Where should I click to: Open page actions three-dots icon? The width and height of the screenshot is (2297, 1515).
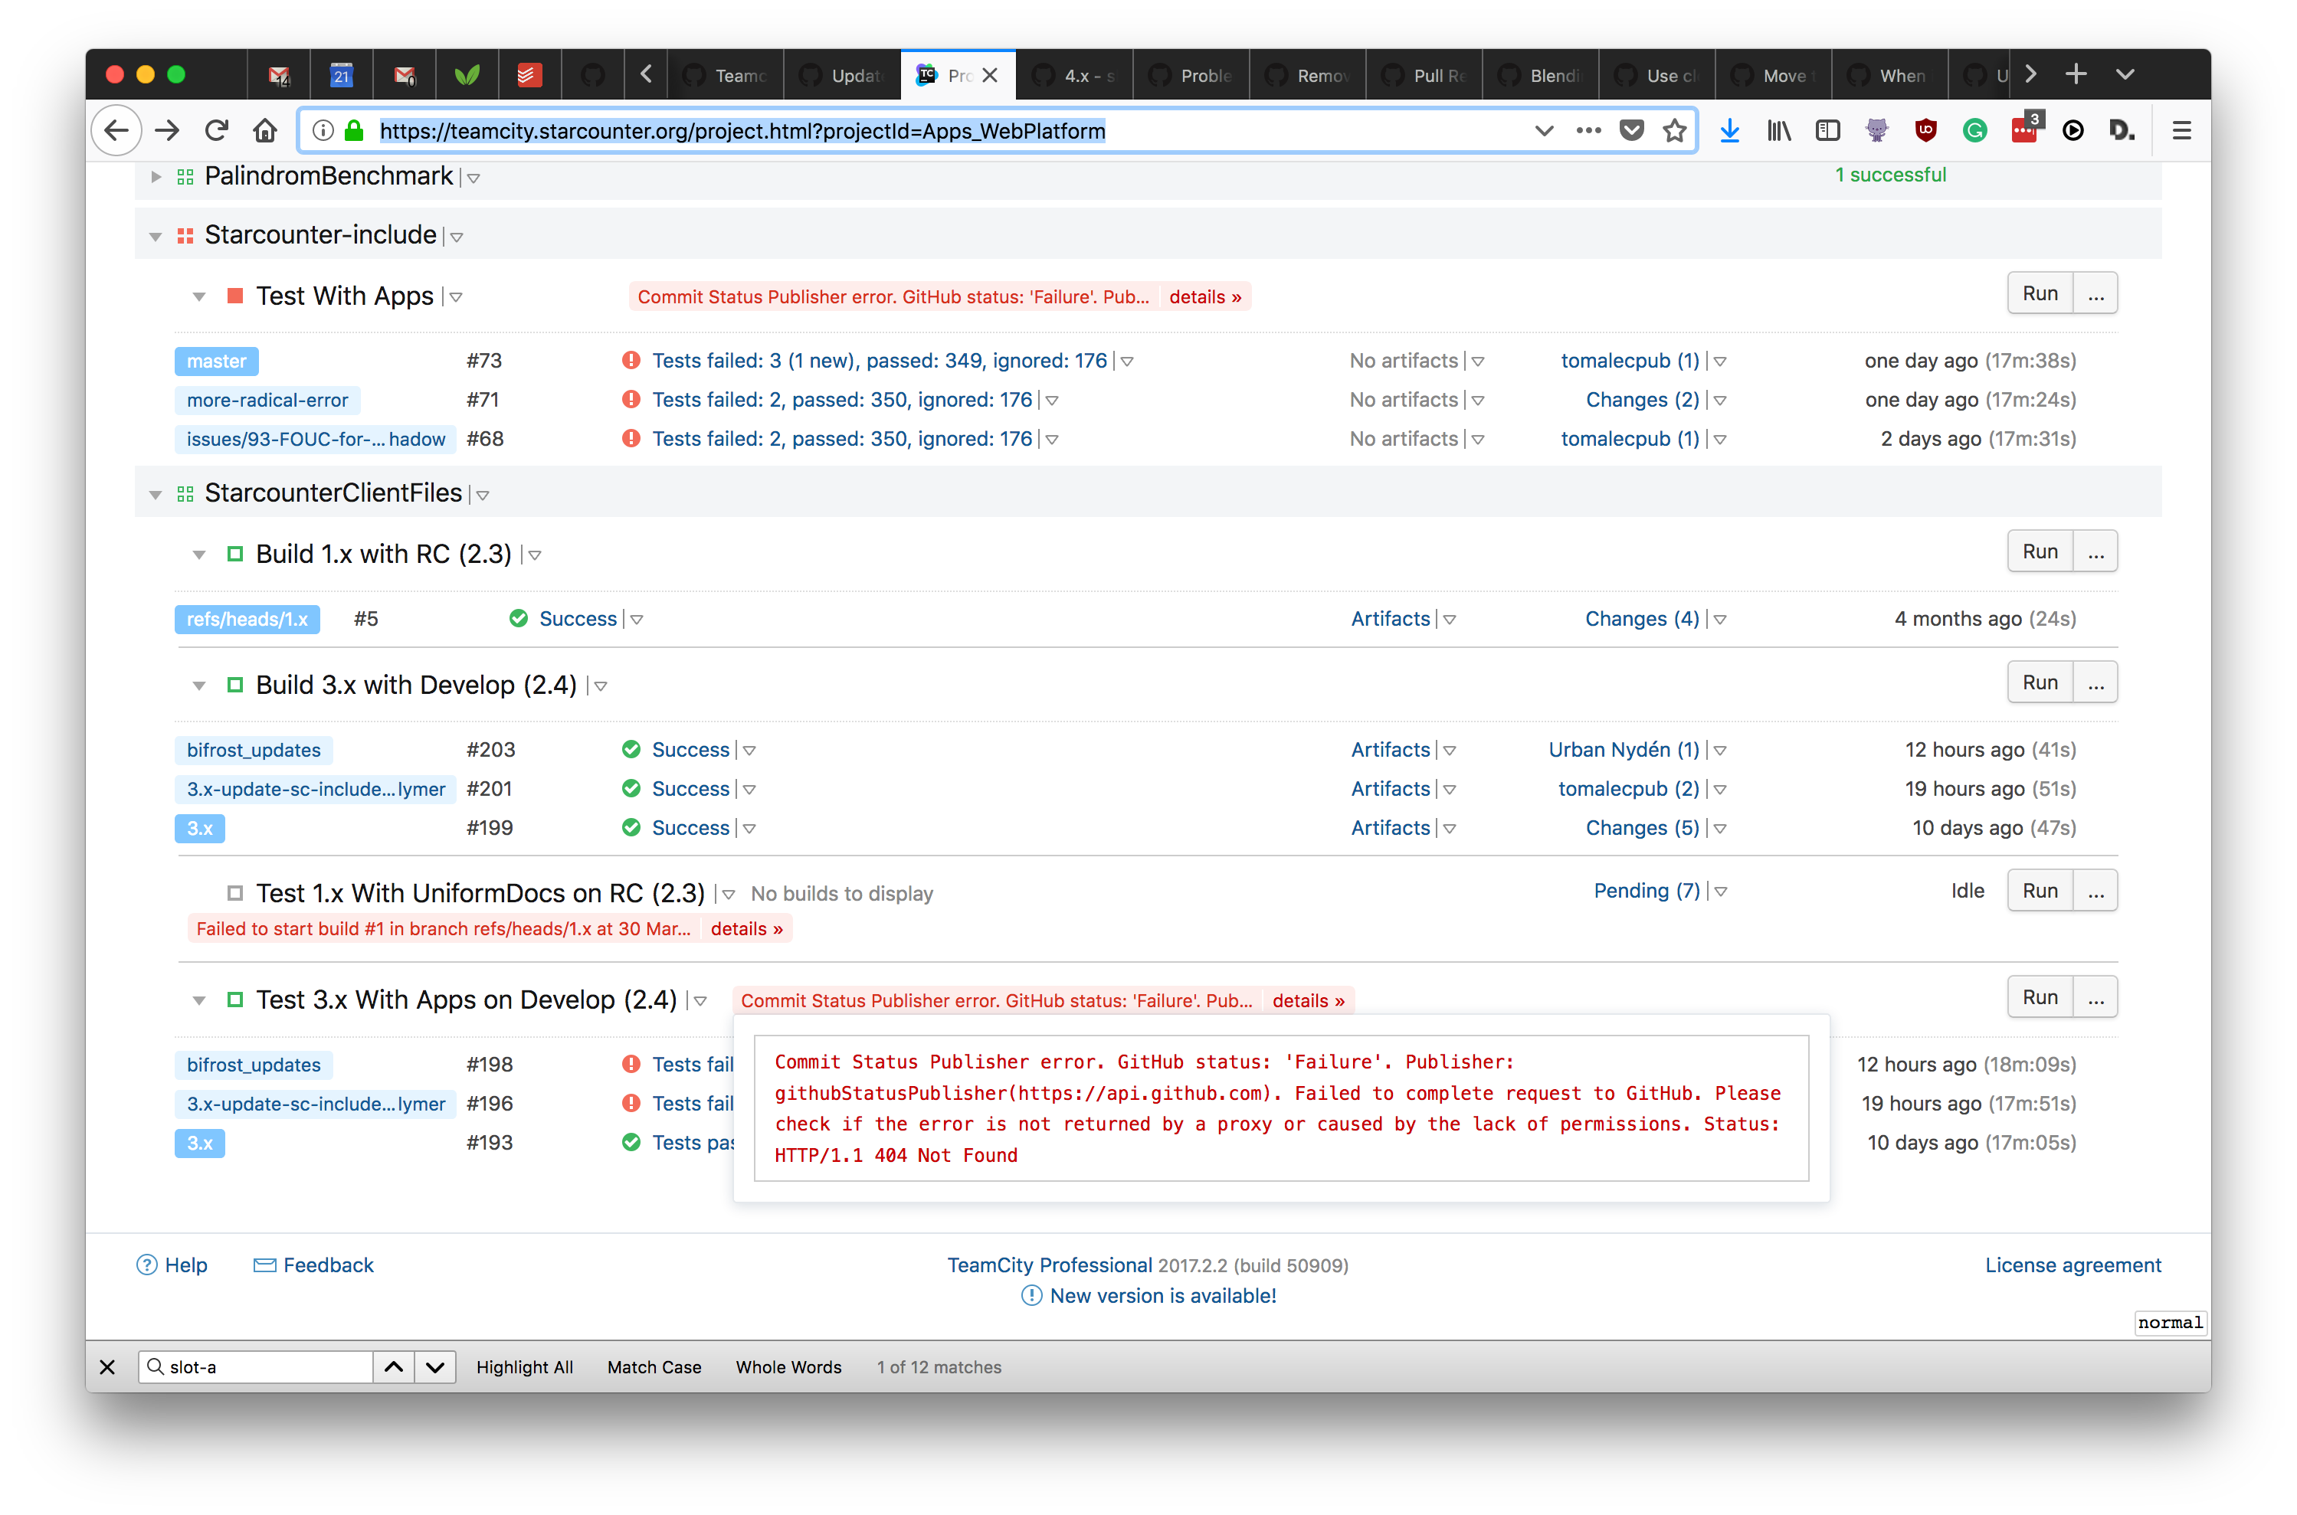(1588, 130)
